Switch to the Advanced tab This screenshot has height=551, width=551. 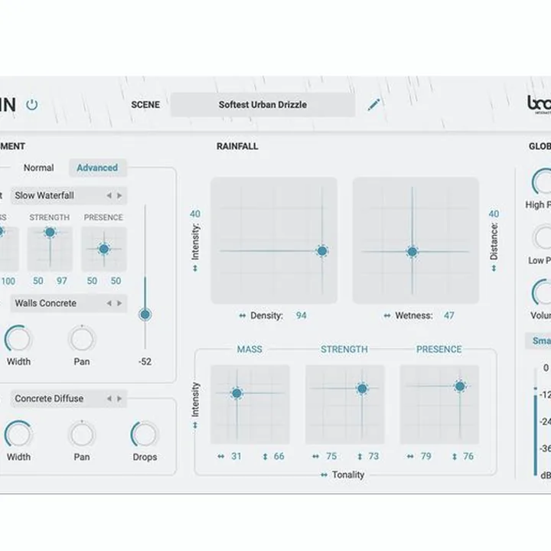97,168
